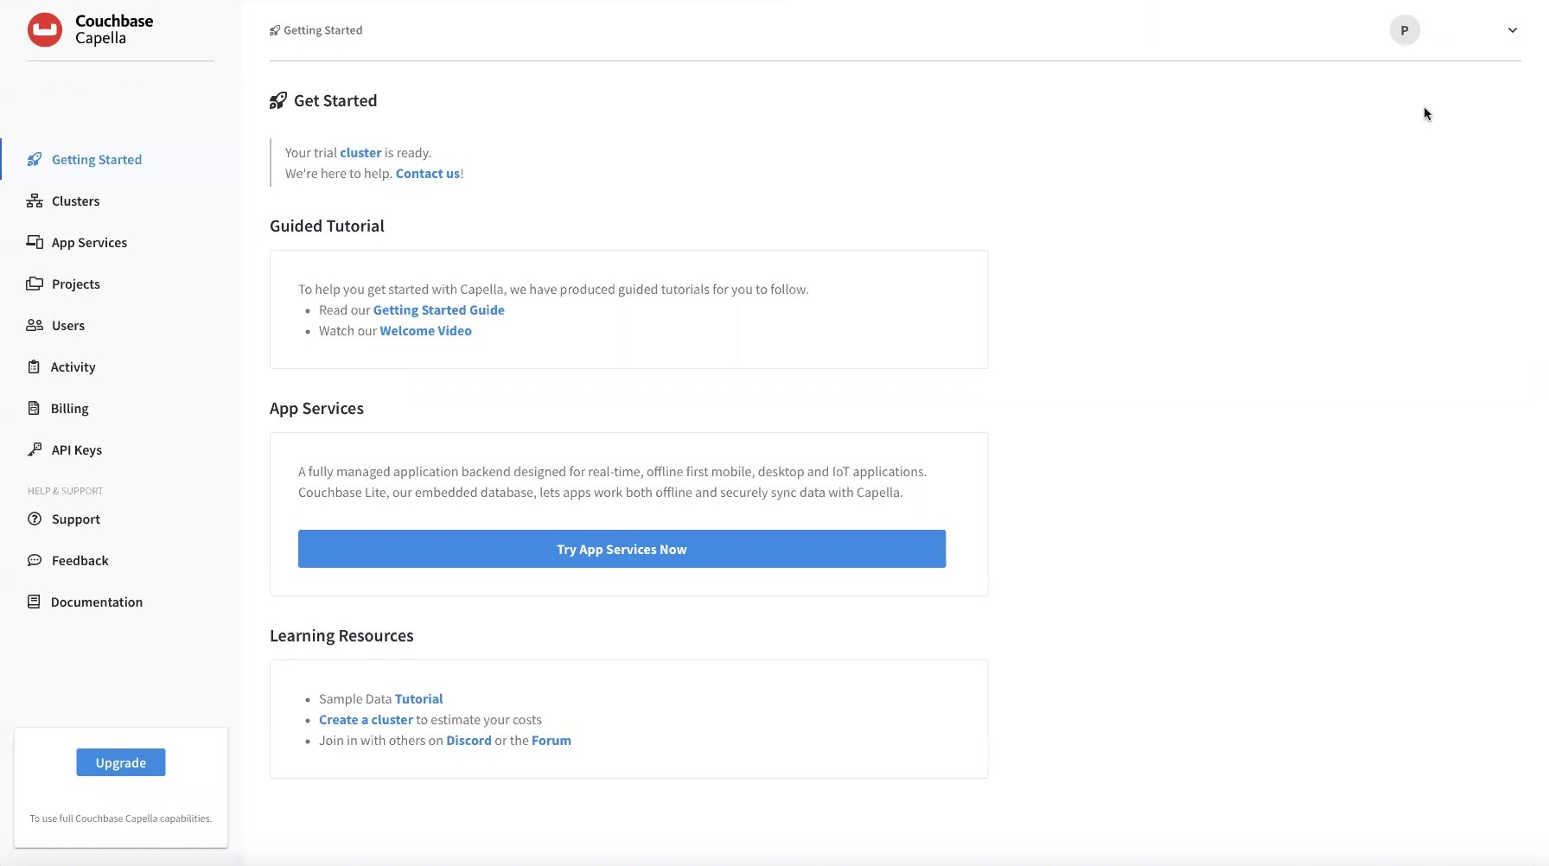Open the Getting Started Guide link
This screenshot has width=1549, height=866.
click(438, 310)
